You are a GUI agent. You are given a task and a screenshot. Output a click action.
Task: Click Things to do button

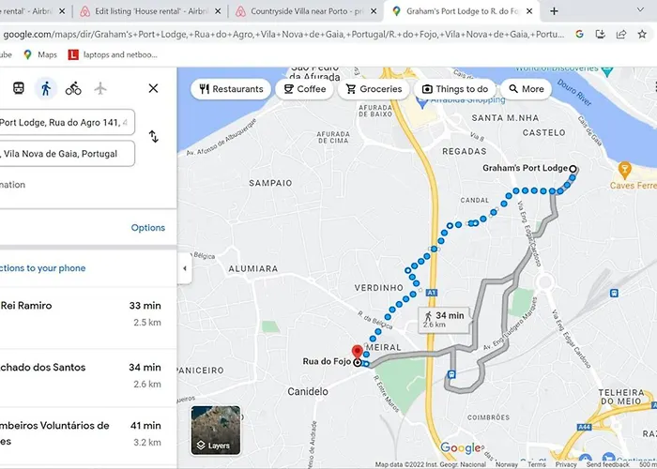[453, 89]
